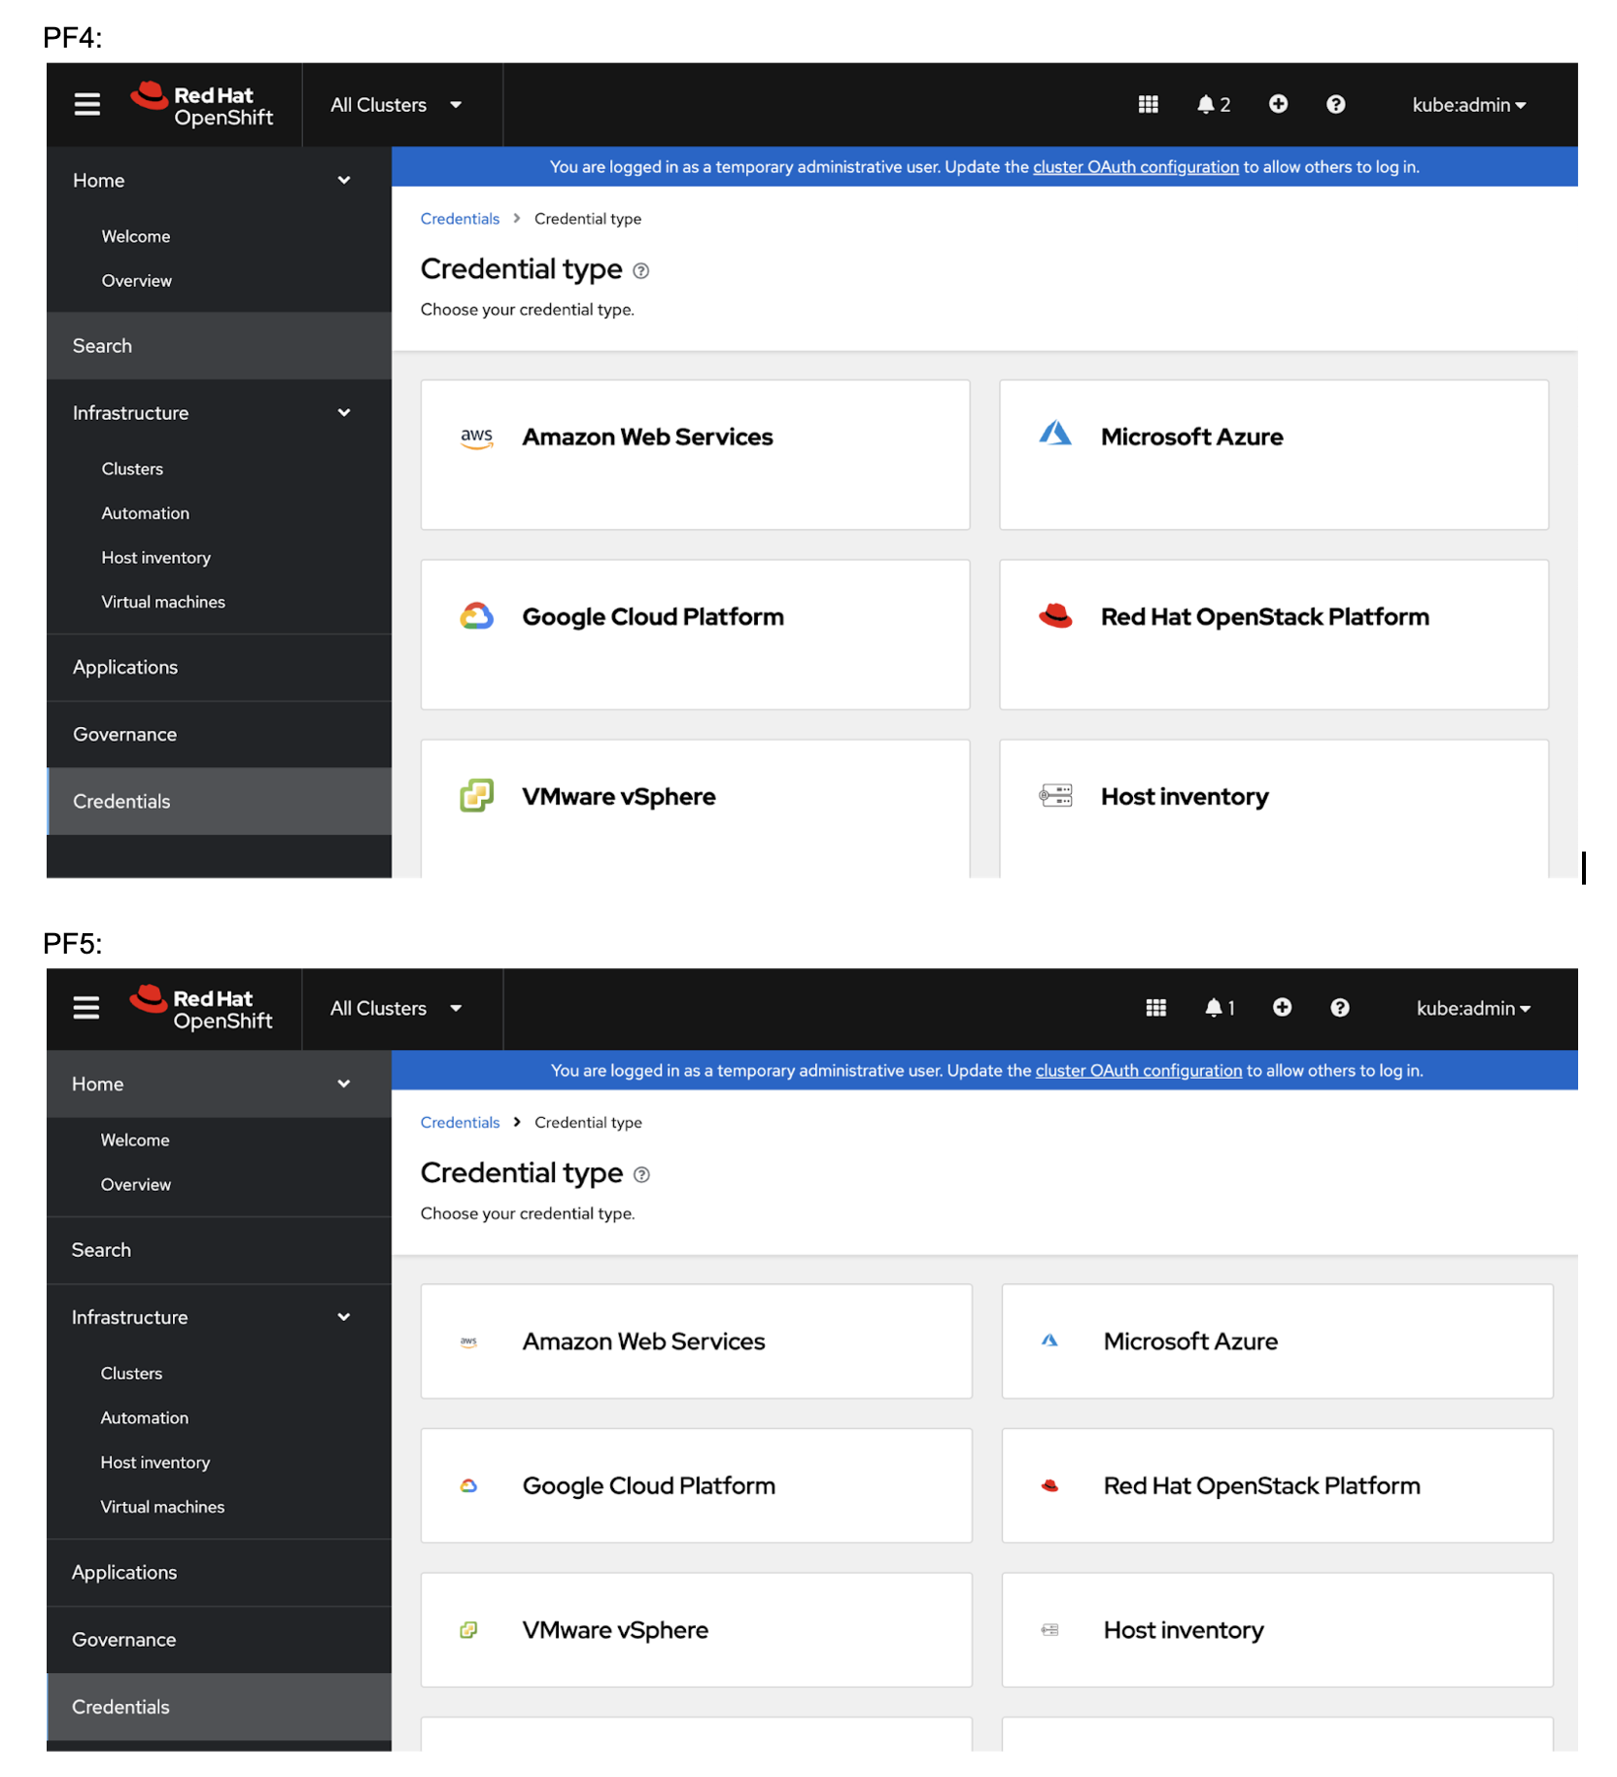The height and width of the screenshot is (1777, 1617).
Task: Open the hamburger menu in the PF4 screenshot
Action: point(87,104)
